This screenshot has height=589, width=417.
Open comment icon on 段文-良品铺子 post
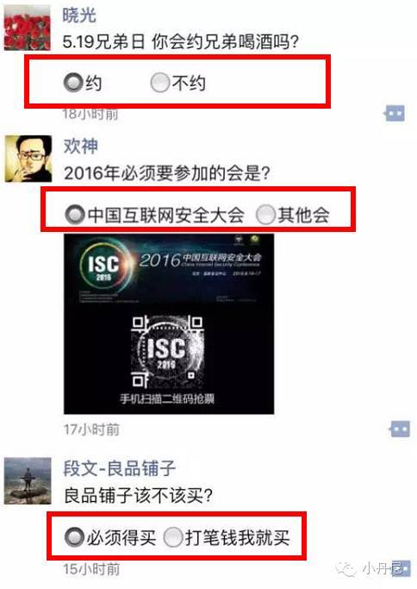[x=401, y=568]
